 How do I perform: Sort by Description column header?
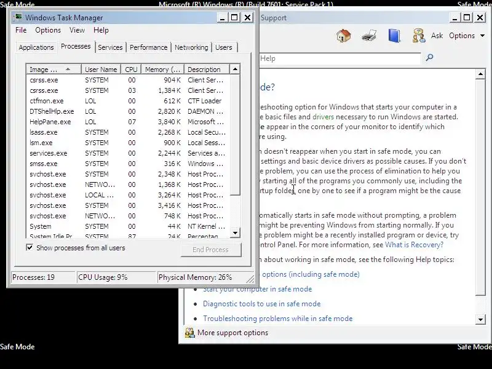[207, 69]
